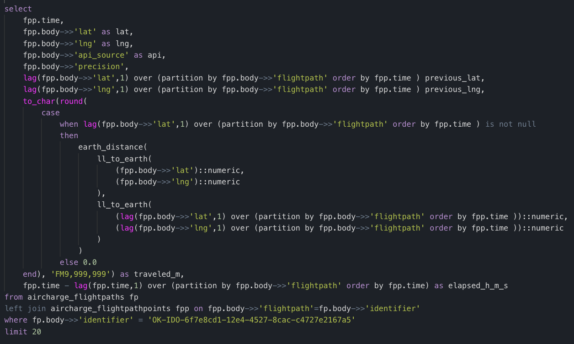
Task: Place cursor on the case keyword
Action: [x=50, y=113]
